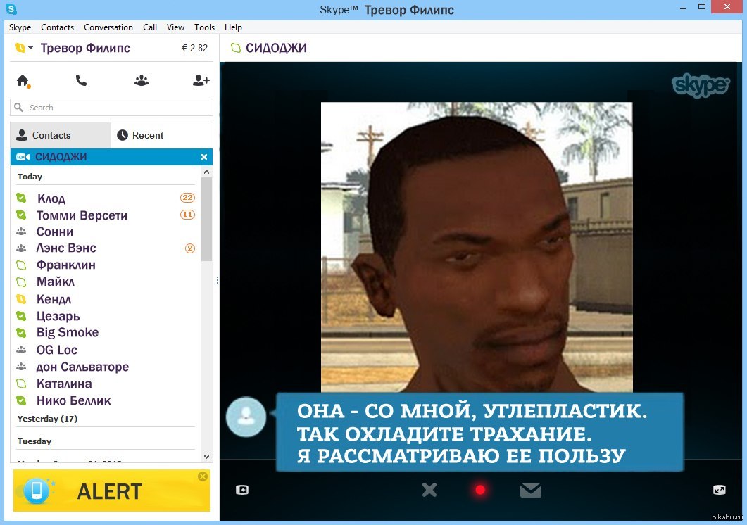This screenshot has width=747, height=525.
Task: Click the status icon next to Клод
Action: [21, 198]
